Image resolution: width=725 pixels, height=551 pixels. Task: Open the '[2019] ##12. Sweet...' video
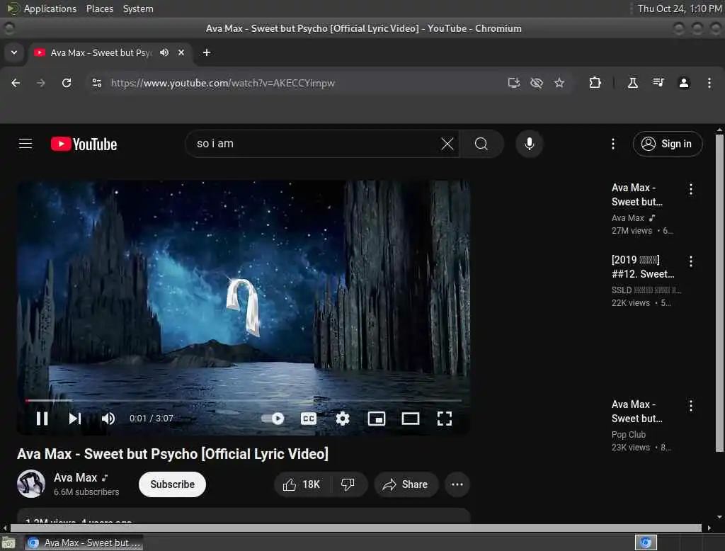(x=643, y=267)
